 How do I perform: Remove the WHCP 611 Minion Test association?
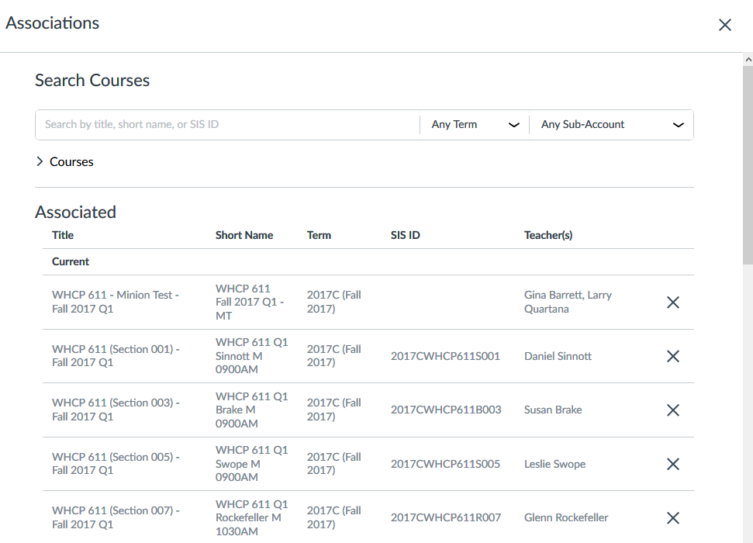[x=672, y=302]
